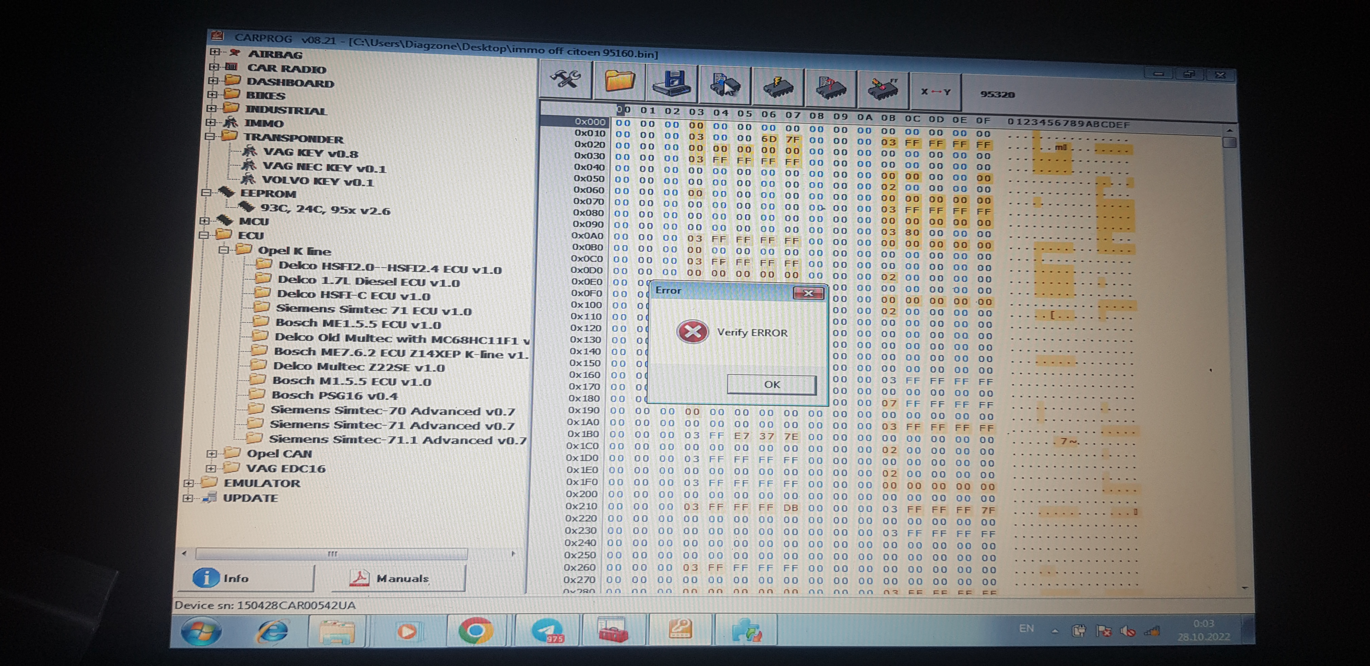Open the settings tools (hammer and wrench) icon
This screenshot has height=666, width=1370.
click(565, 80)
